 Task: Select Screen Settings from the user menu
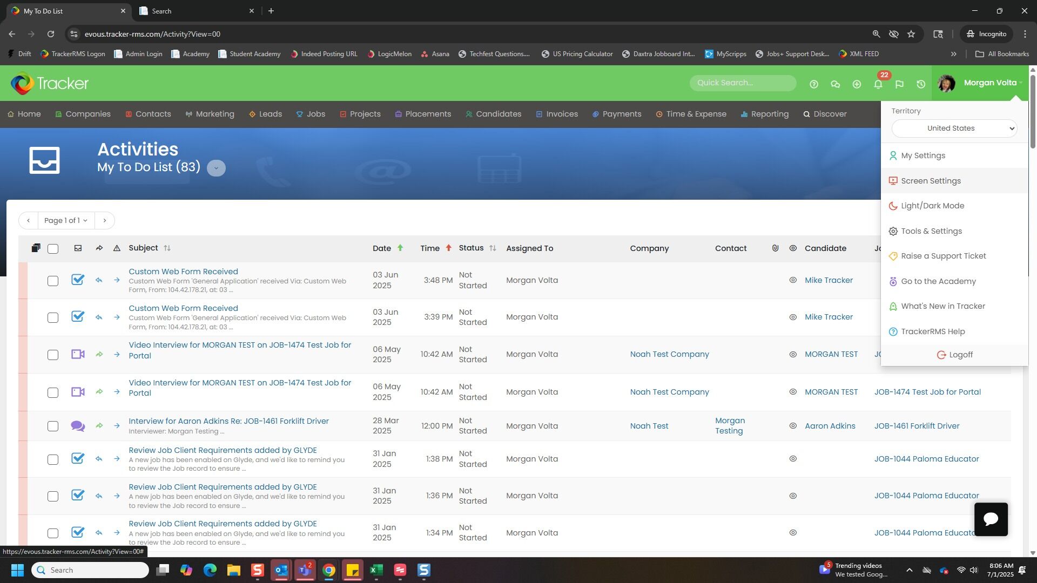pyautogui.click(x=931, y=181)
